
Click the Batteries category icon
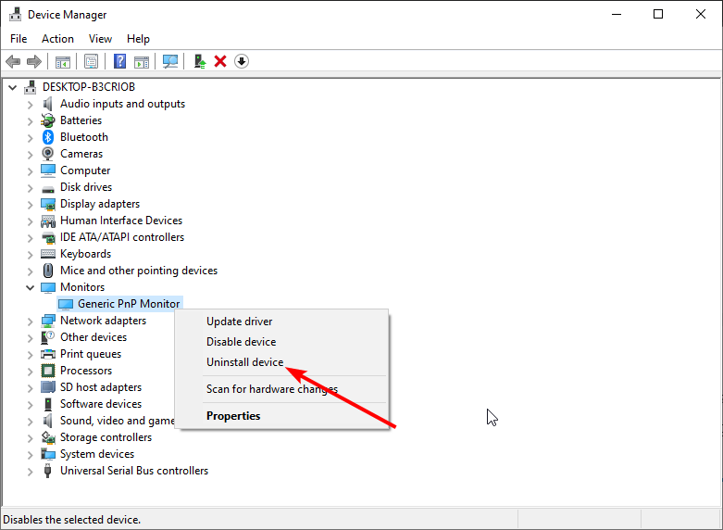tap(48, 120)
